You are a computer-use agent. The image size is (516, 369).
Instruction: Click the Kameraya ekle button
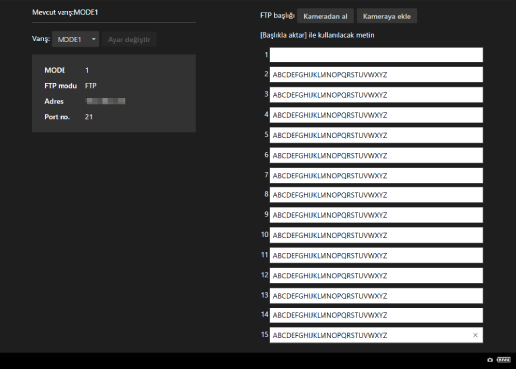pyautogui.click(x=387, y=16)
